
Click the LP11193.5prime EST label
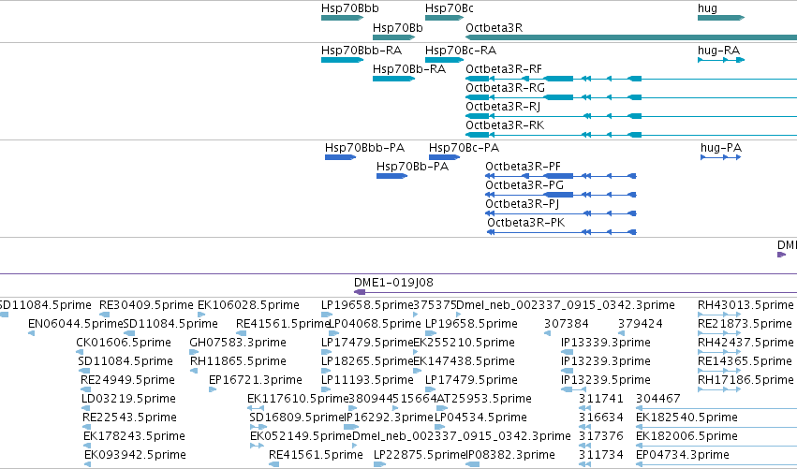[367, 380]
